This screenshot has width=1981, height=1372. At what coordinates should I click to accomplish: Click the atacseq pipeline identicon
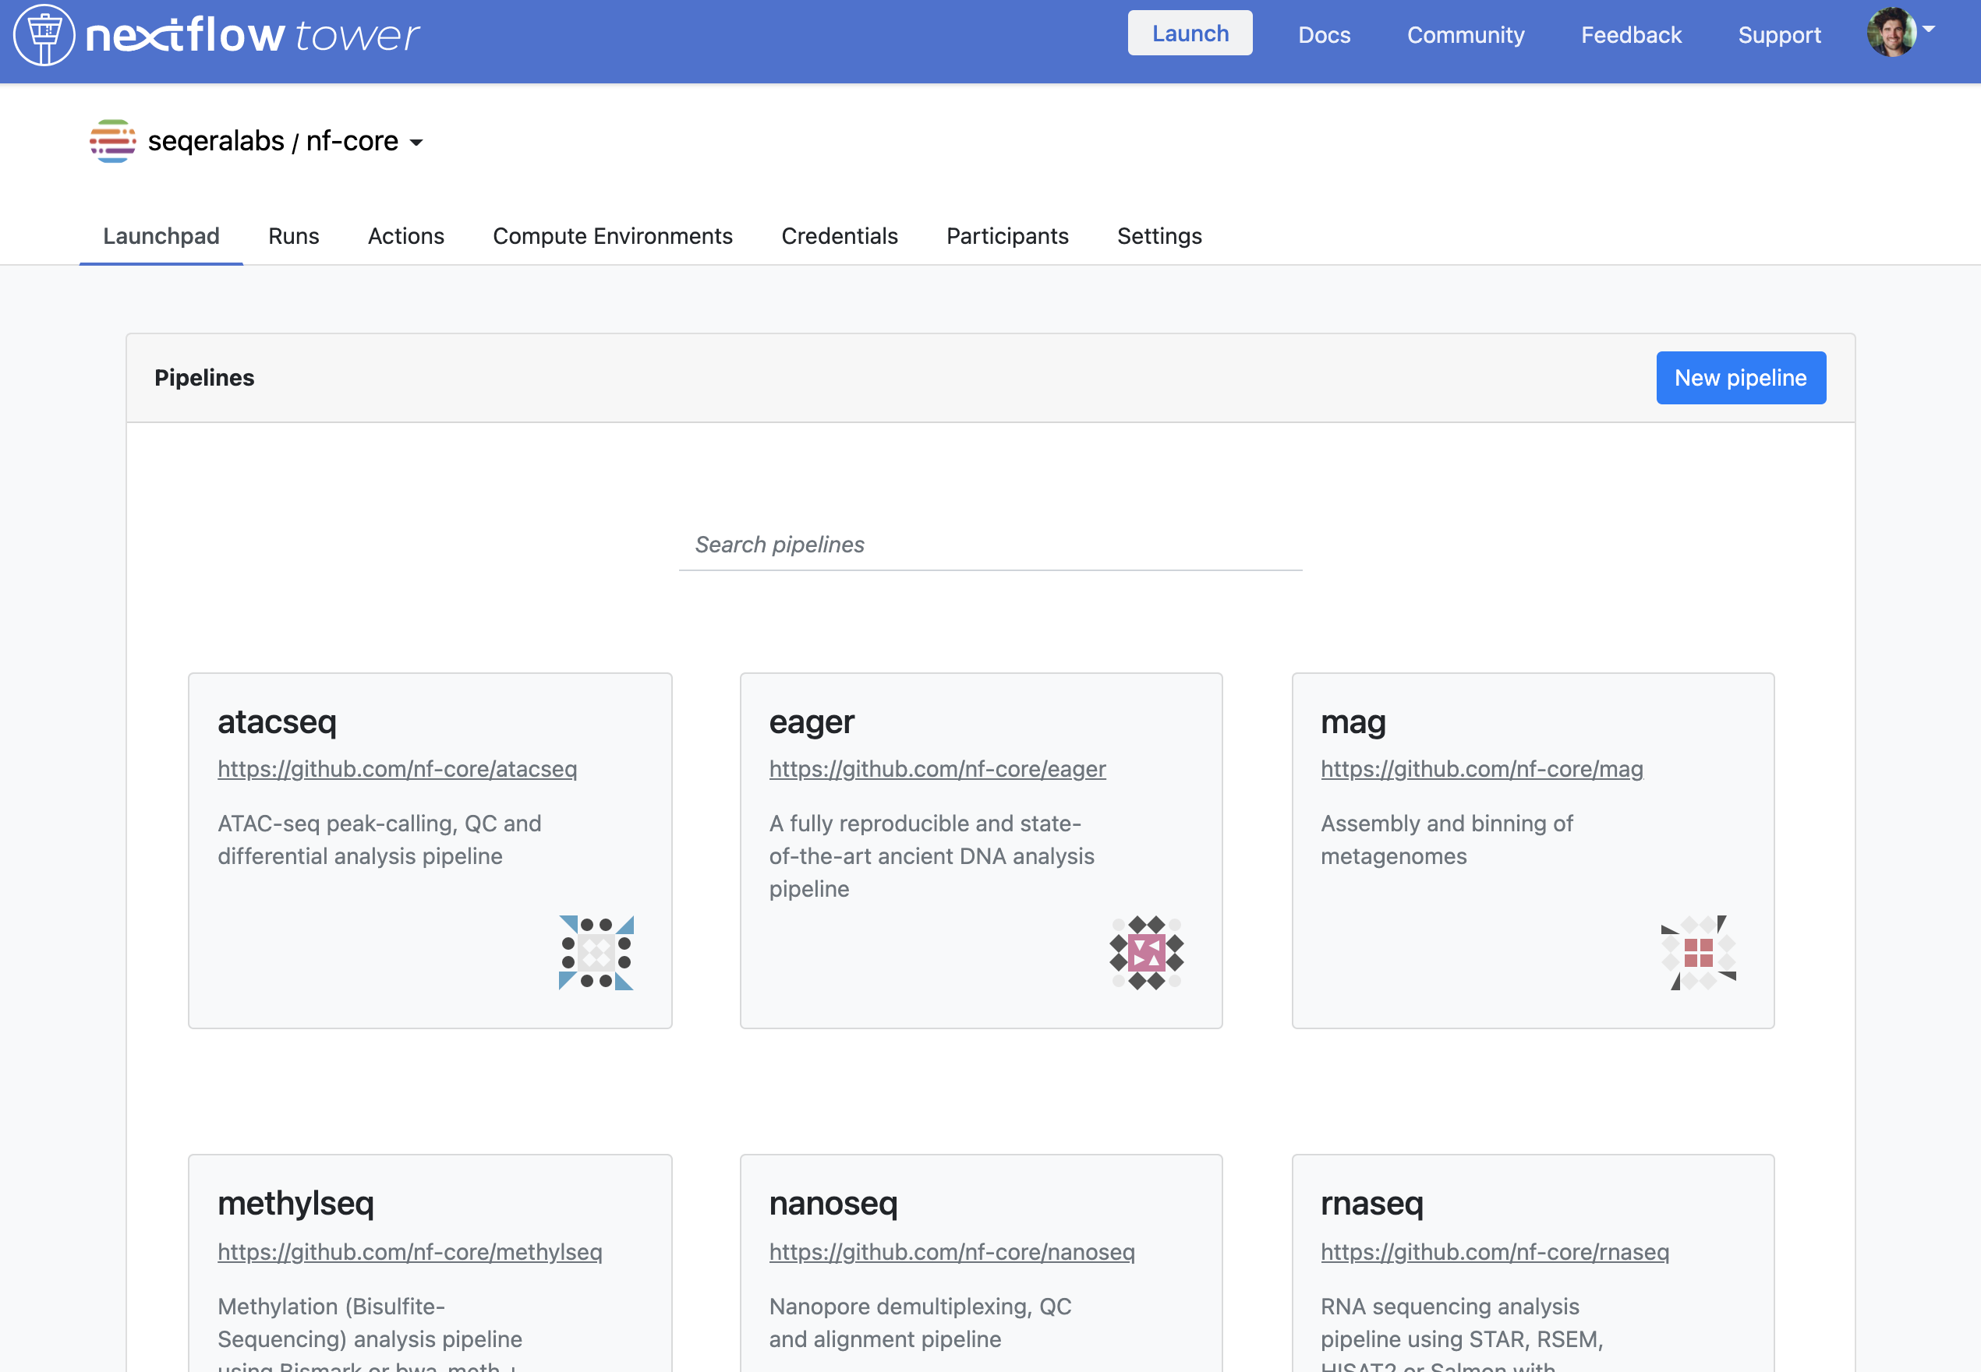[596, 953]
